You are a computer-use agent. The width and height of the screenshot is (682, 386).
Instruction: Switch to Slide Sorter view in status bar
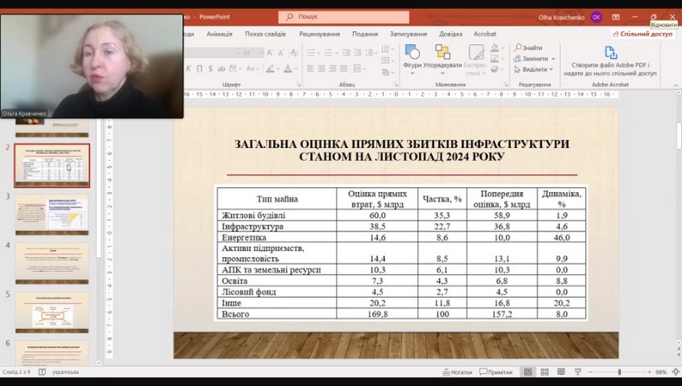click(x=544, y=372)
